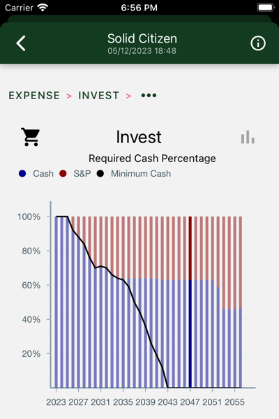Tap the Wi-Fi status icon
The width and height of the screenshot is (279, 419).
43,8
